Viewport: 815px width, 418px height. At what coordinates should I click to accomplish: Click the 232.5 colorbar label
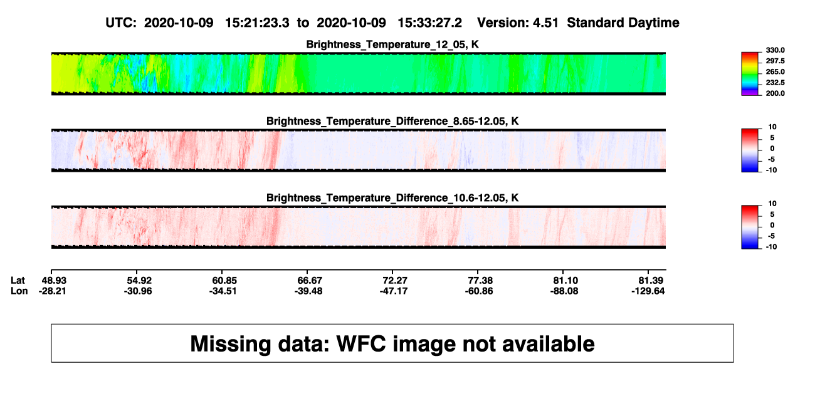776,82
